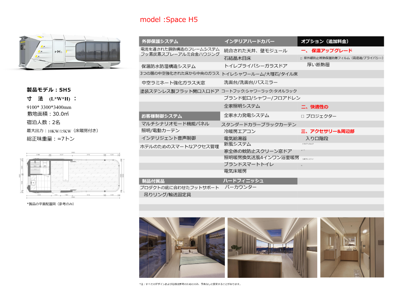
Task: Click the 電気床暖房 row
Action: 235,171
